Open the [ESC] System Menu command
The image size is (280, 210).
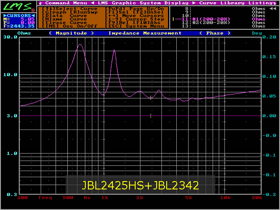click(x=134, y=26)
